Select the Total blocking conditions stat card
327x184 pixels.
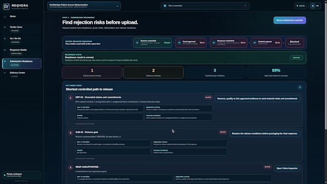tap(214, 73)
